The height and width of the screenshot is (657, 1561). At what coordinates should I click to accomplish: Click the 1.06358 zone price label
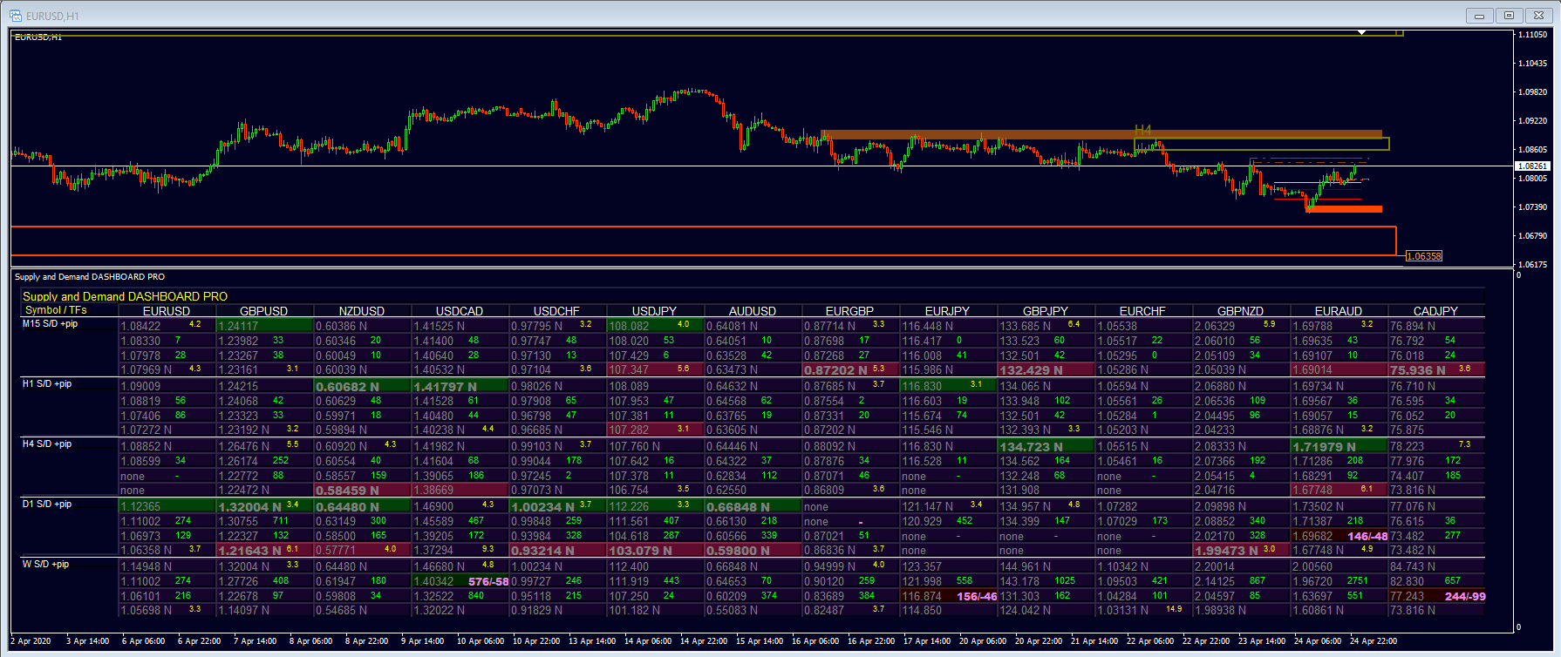1424,256
